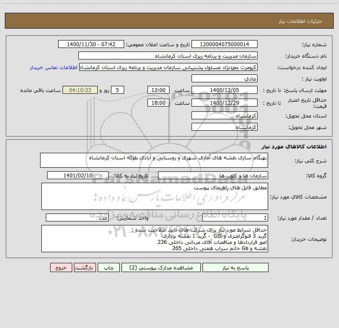Click the تاریخ و ساعت اعلان عمومی label
The image size is (339, 328).
point(158,44)
